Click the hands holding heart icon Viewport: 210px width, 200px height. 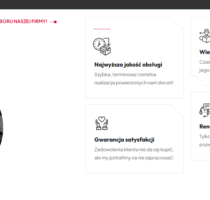(101, 123)
